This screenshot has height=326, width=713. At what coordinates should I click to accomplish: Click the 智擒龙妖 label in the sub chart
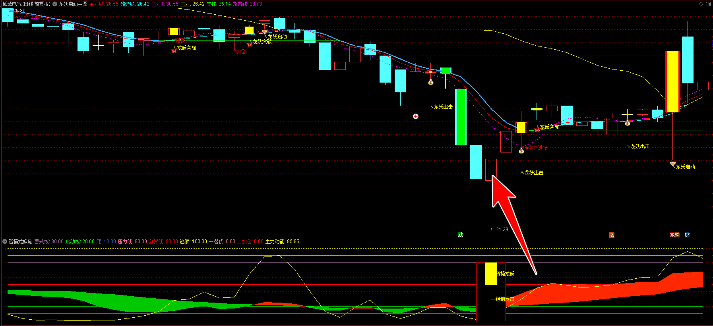(x=505, y=274)
